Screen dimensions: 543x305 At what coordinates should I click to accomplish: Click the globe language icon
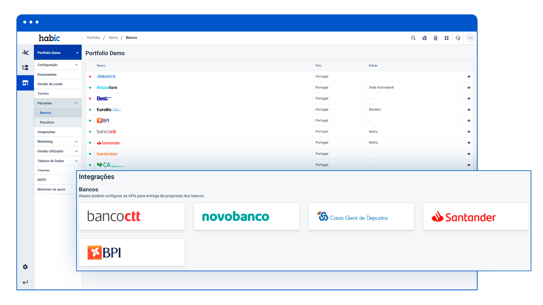tap(425, 38)
